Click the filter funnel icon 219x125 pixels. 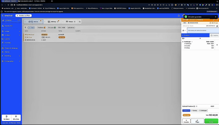(25, 27)
